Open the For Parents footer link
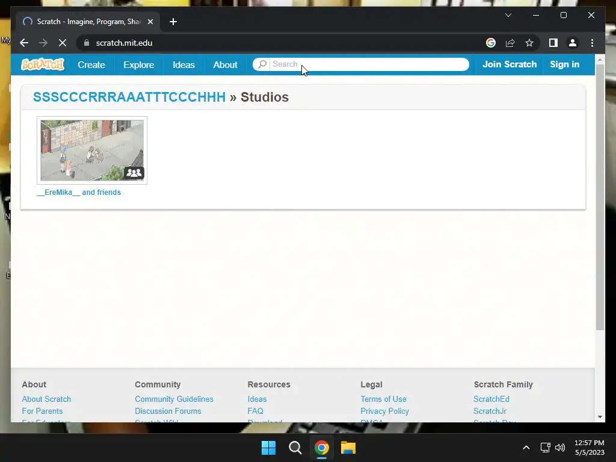Screen dimensions: 616x462 click(x=42, y=411)
